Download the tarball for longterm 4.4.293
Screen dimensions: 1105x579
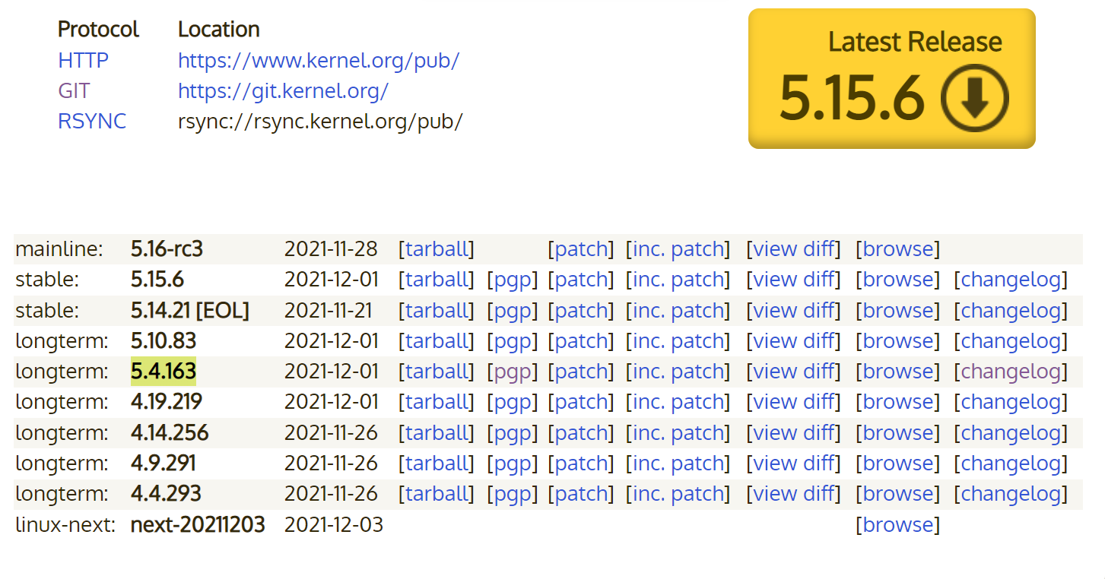(x=437, y=493)
